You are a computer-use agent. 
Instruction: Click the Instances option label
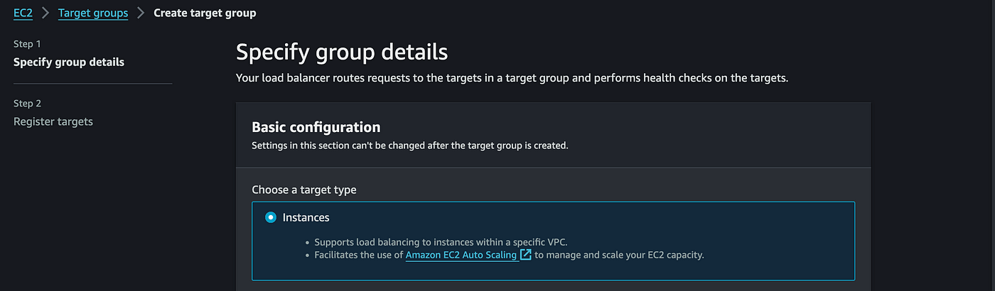point(306,217)
